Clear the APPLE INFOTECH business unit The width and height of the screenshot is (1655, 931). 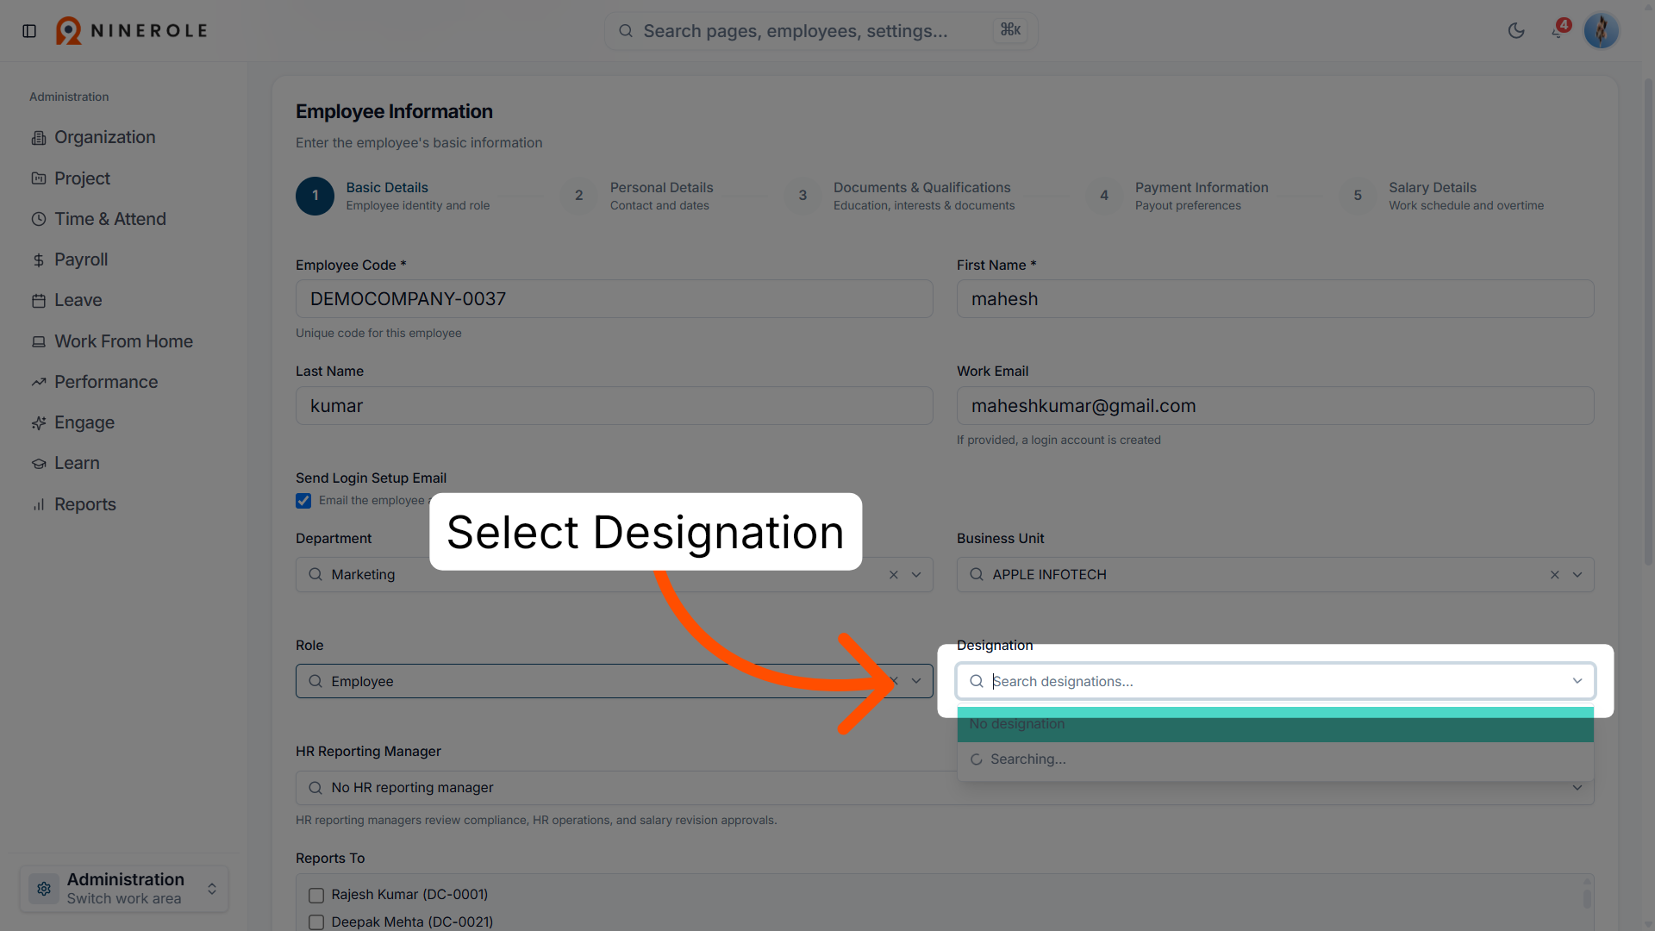click(x=1555, y=575)
